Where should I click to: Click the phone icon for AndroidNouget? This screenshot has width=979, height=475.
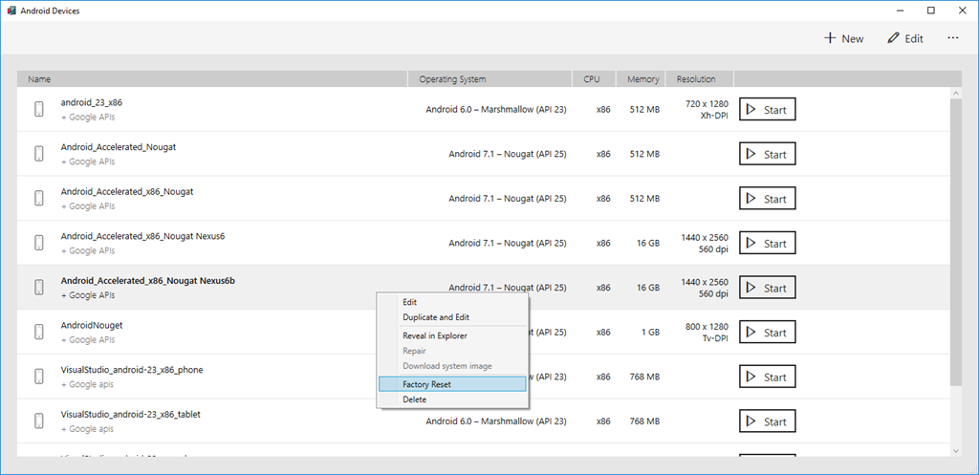click(39, 332)
